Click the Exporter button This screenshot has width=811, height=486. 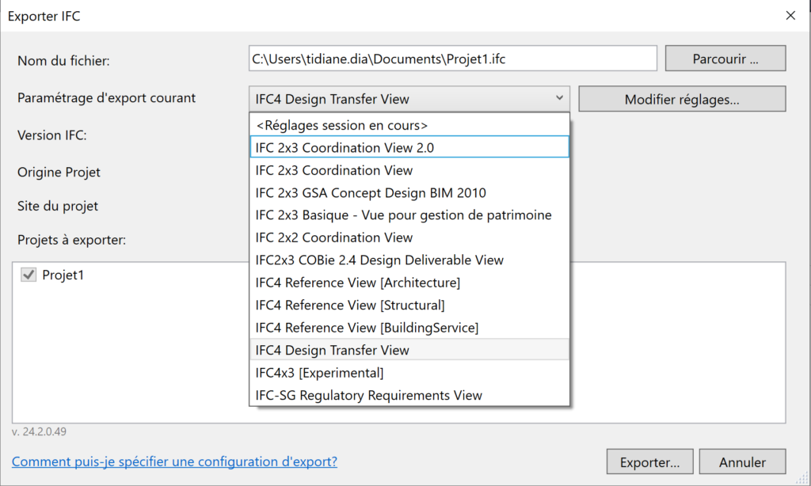point(649,461)
